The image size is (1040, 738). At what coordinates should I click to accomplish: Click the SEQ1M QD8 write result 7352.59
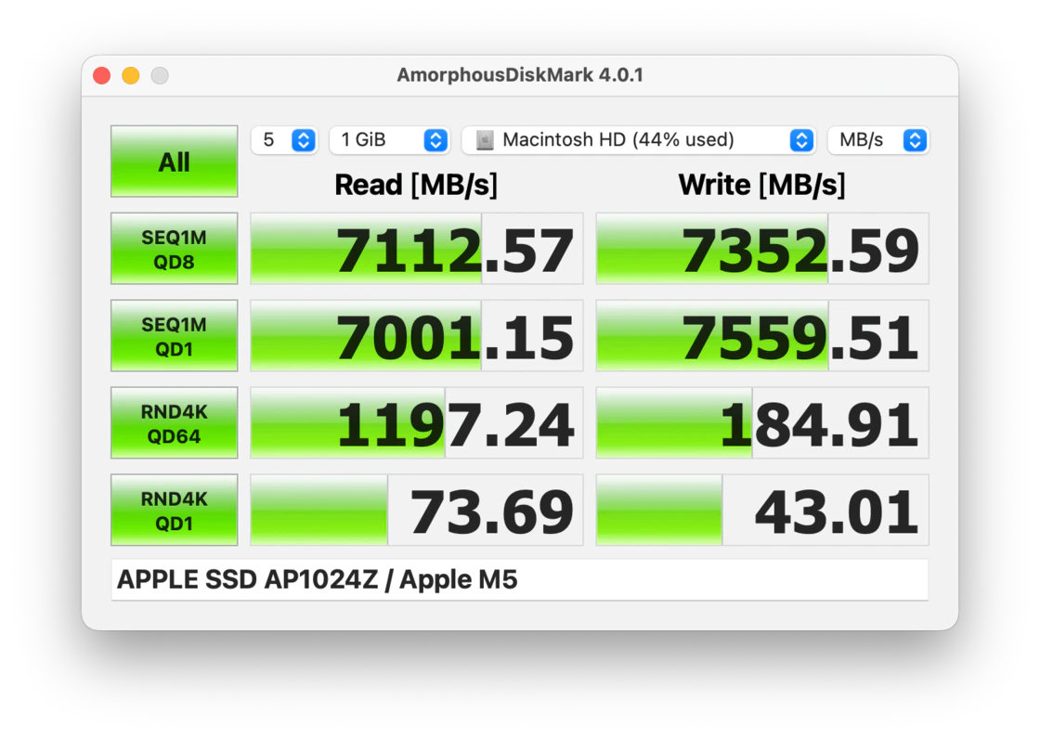click(762, 249)
